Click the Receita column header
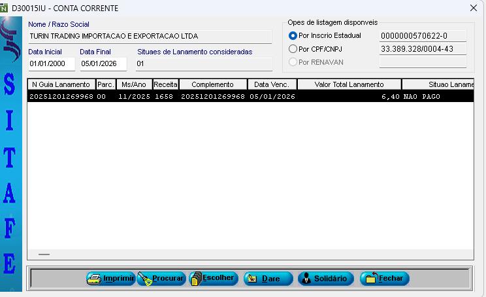 [x=165, y=84]
